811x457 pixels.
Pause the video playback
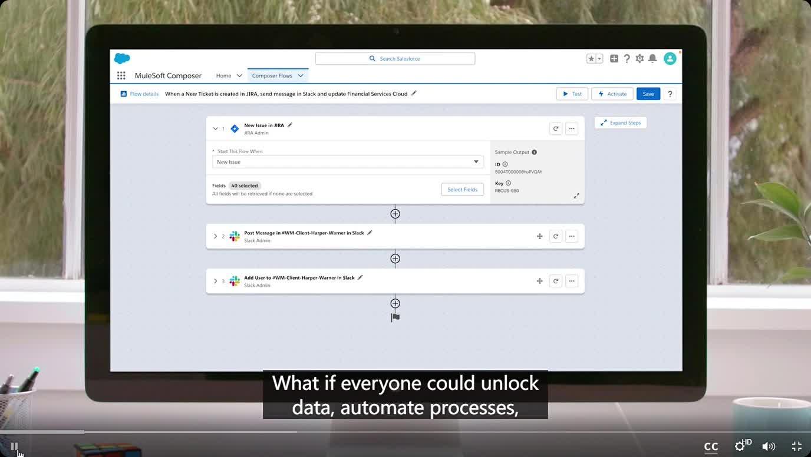click(14, 446)
